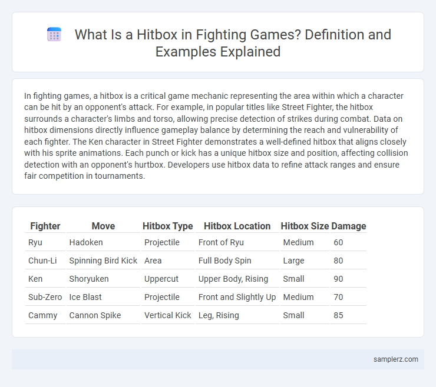Viewport: 436px width, 387px height.
Task: Select the Front and Slightly Up cell
Action: [x=237, y=297]
